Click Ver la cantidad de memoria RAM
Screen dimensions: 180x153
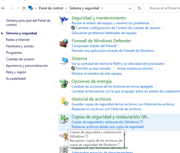(118, 64)
